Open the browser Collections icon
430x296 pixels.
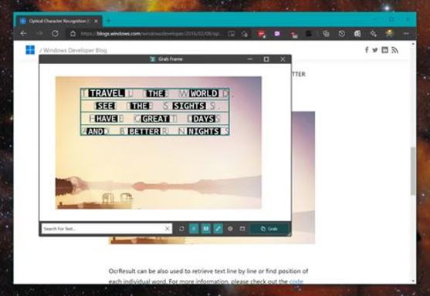326,34
